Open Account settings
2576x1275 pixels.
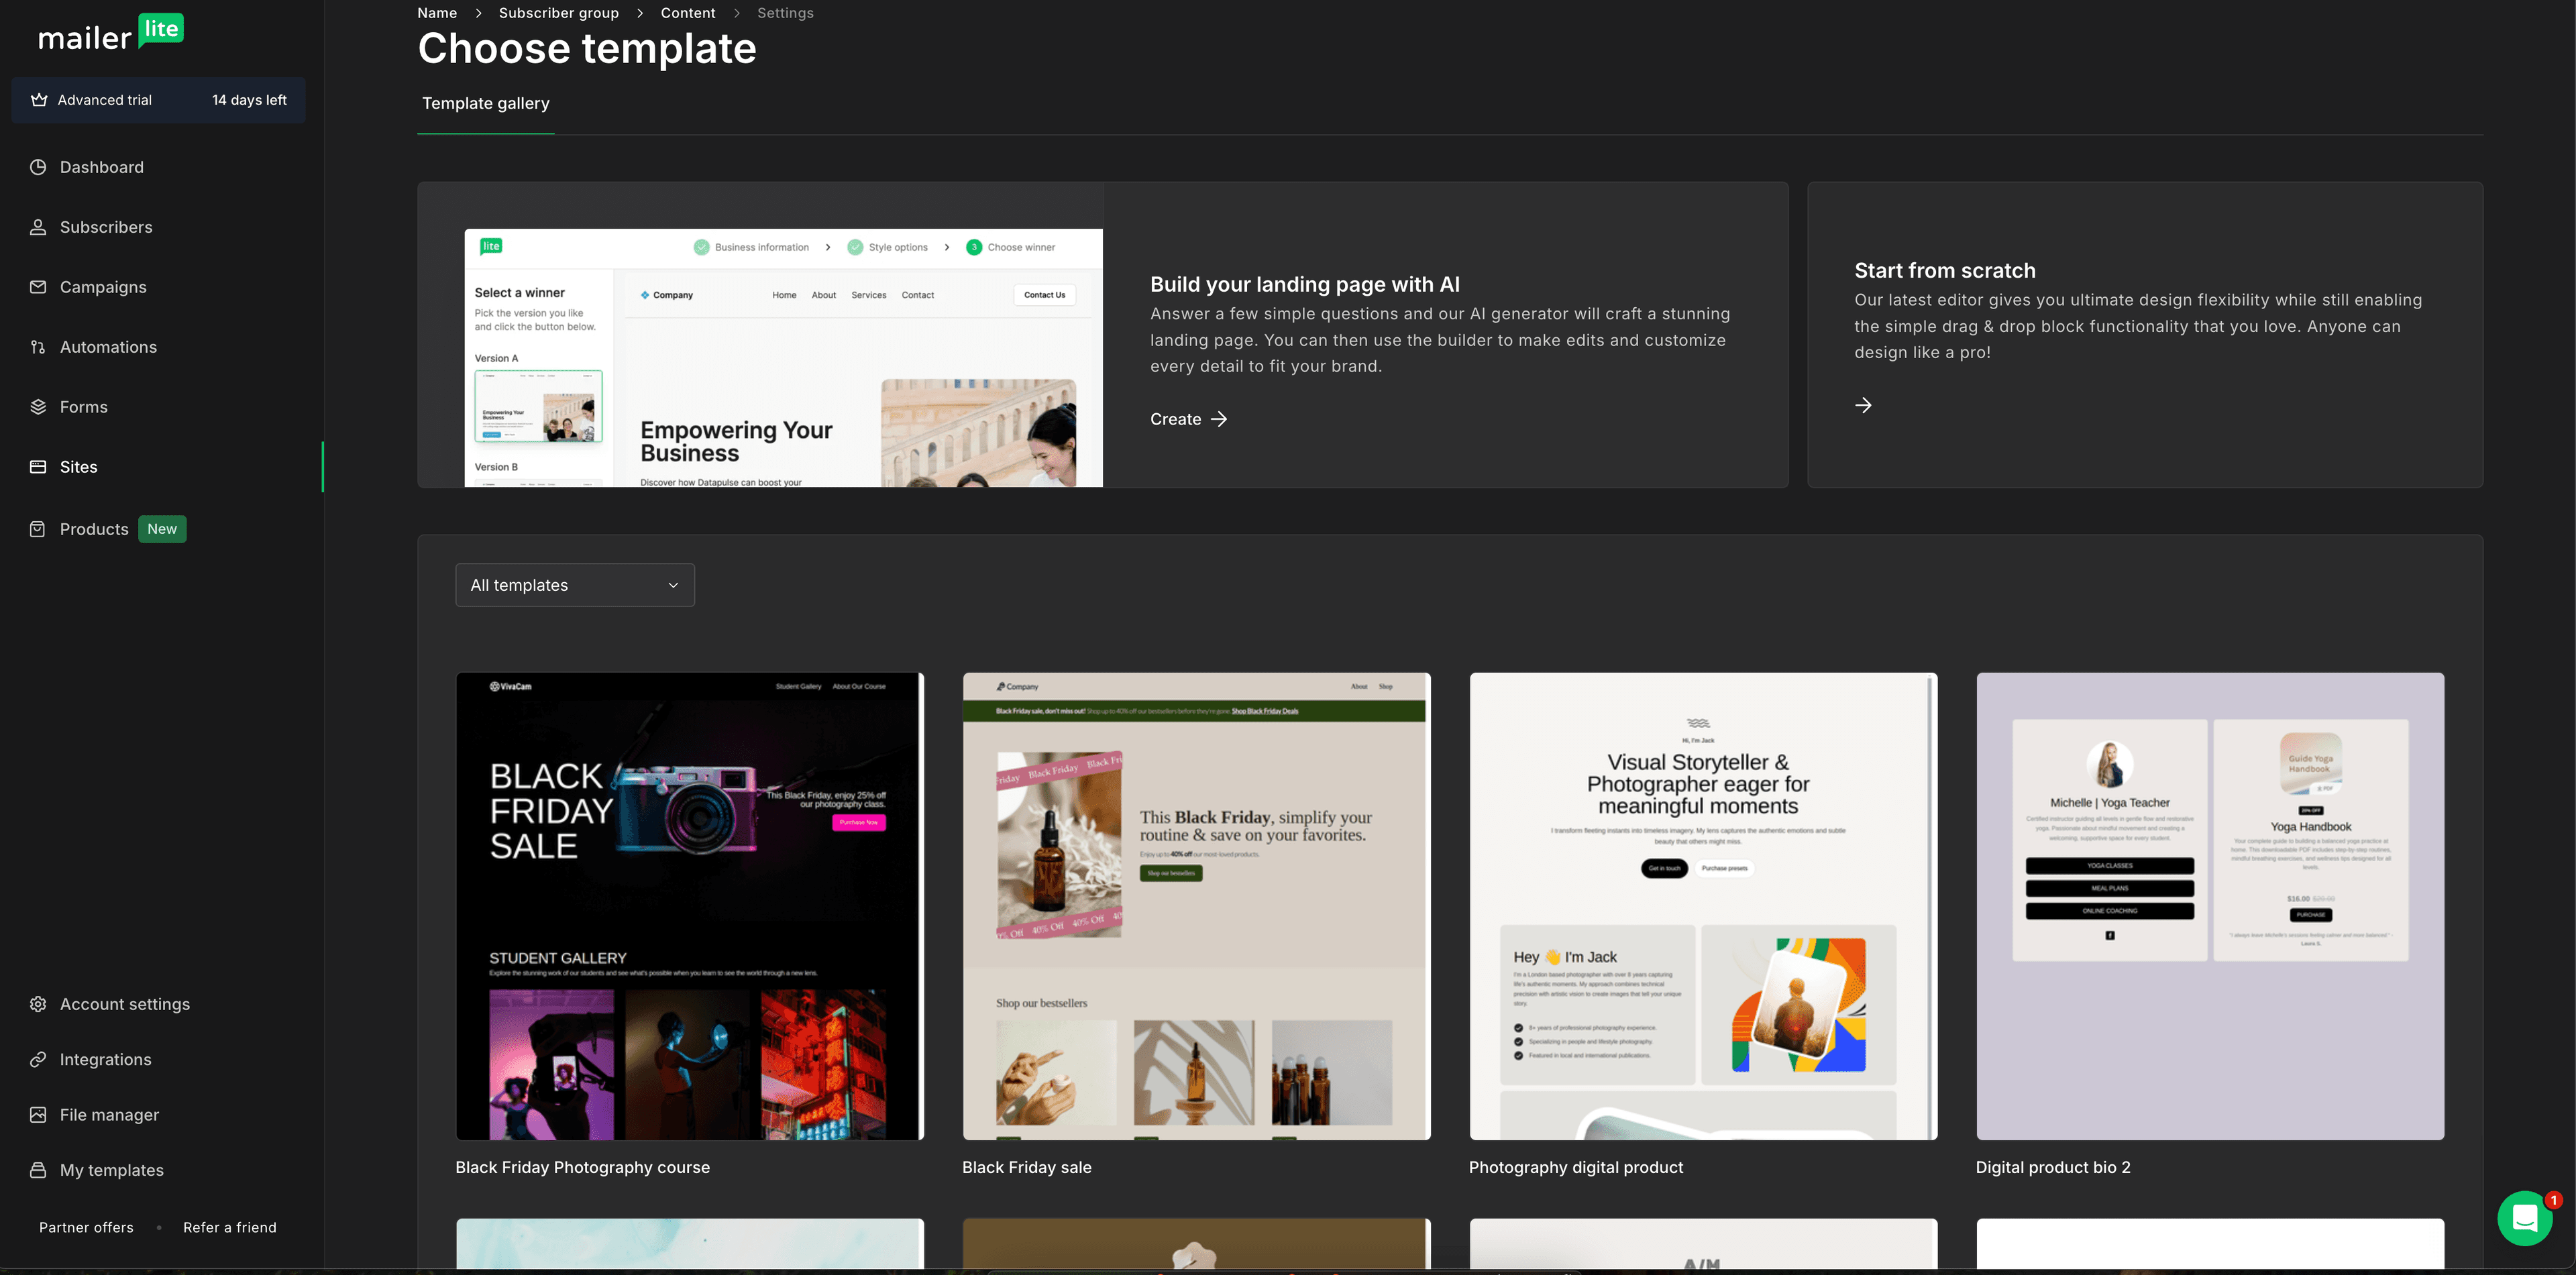point(124,1003)
